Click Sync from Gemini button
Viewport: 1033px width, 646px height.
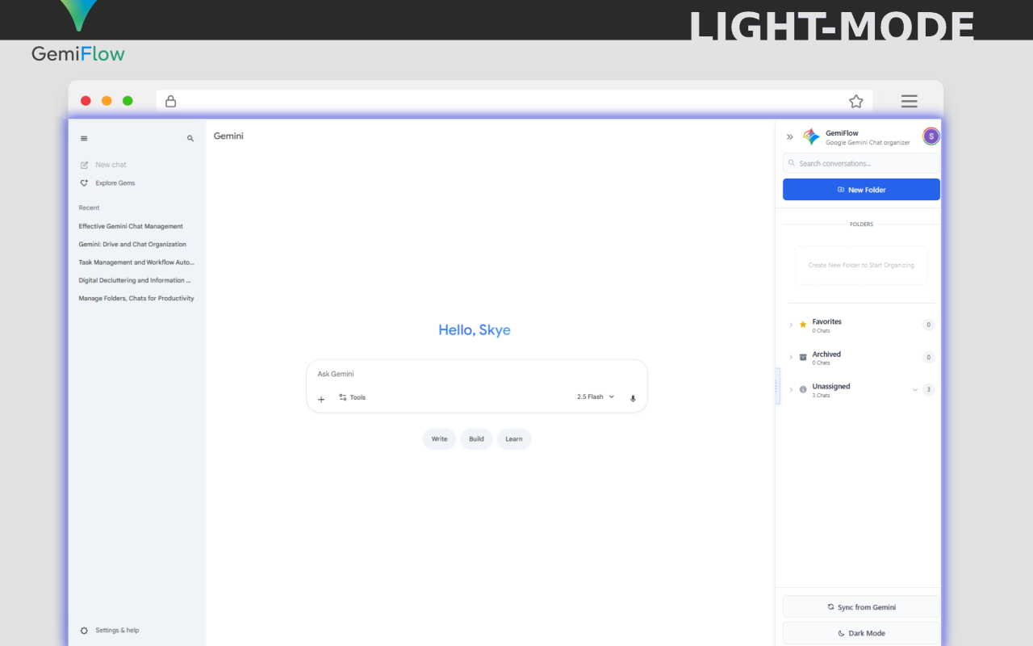coord(861,607)
